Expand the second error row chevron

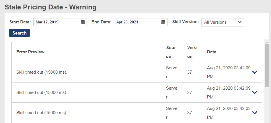[255, 92]
